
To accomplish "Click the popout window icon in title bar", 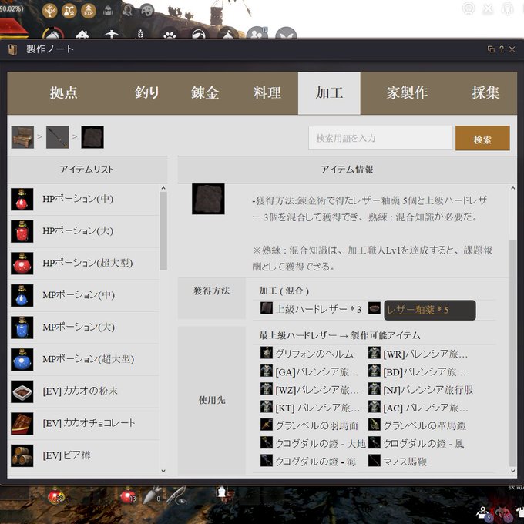I will click(x=491, y=49).
